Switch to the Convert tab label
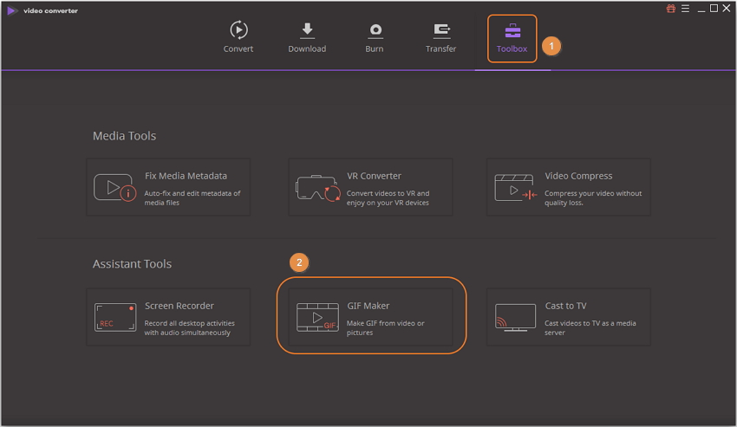 click(238, 49)
